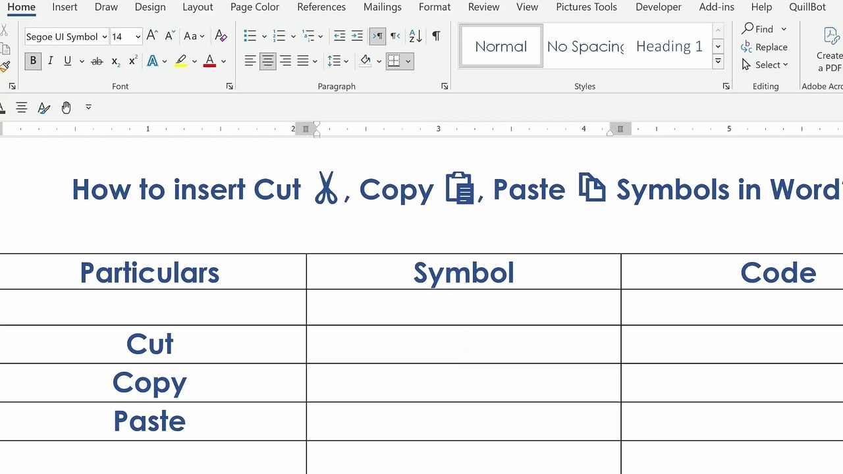This screenshot has height=474, width=843.
Task: Click Select button in Editing
Action: (764, 65)
